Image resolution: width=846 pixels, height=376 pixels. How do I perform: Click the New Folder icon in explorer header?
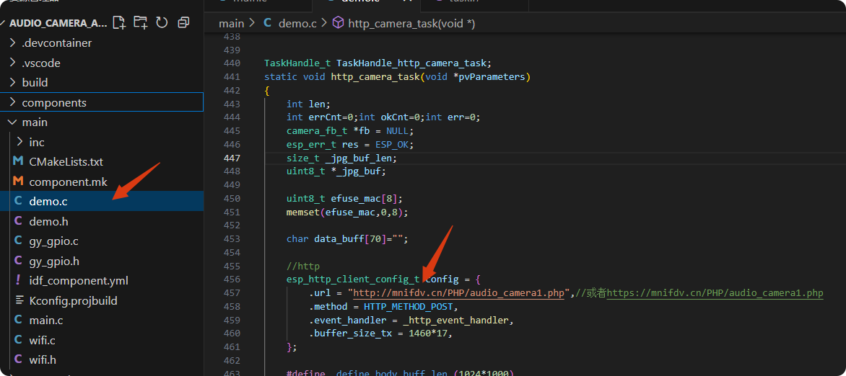(x=140, y=22)
